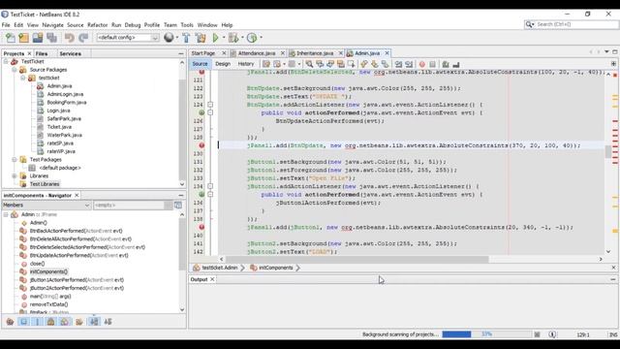Click the editor Find Selection magnifier icon
Image resolution: width=620 pixels, height=349 pixels.
coord(309,64)
